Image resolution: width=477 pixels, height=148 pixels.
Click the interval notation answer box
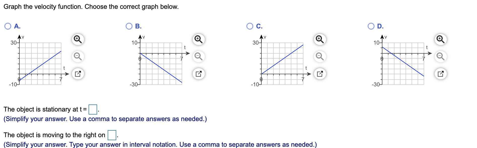112,135
